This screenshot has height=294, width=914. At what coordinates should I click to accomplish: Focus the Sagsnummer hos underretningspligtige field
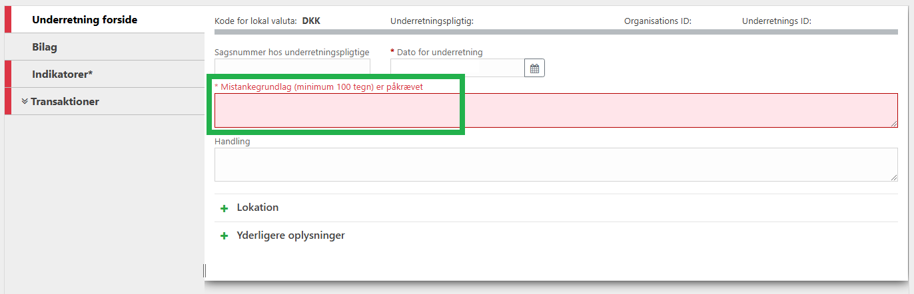click(292, 67)
